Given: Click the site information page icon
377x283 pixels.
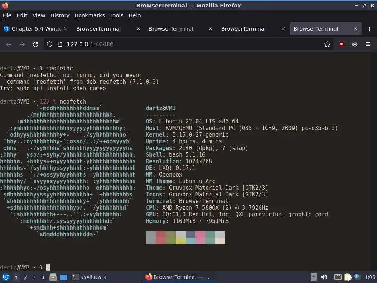Looking at the screenshot, I should coord(60,44).
